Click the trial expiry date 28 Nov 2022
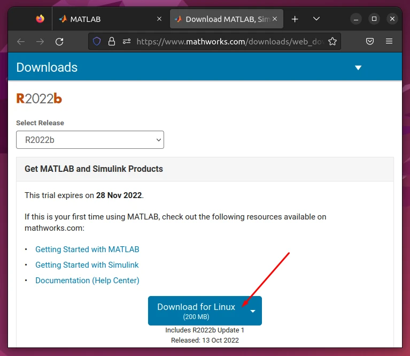The width and height of the screenshot is (410, 356). pos(119,195)
